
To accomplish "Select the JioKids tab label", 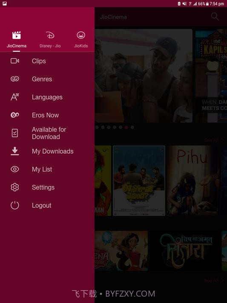I will click(81, 46).
